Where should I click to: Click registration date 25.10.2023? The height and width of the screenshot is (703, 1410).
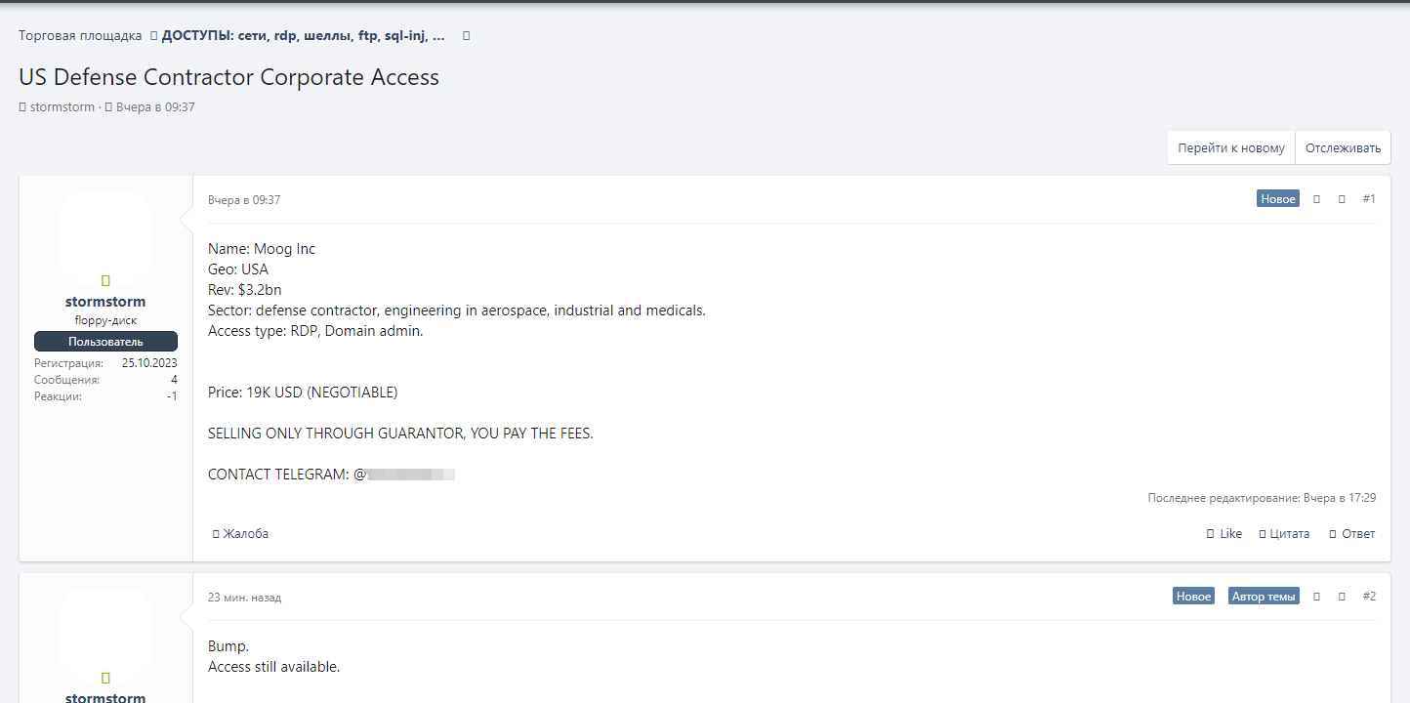[149, 363]
